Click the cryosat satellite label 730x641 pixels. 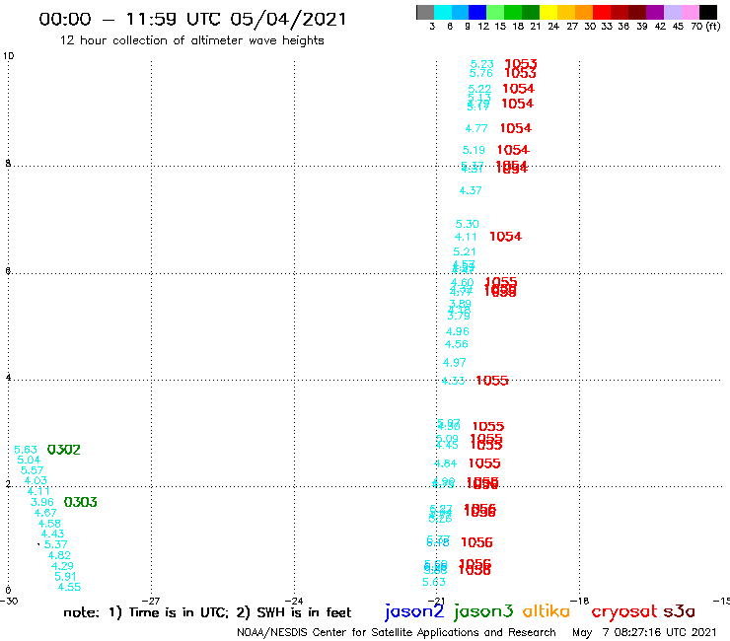pos(623,611)
